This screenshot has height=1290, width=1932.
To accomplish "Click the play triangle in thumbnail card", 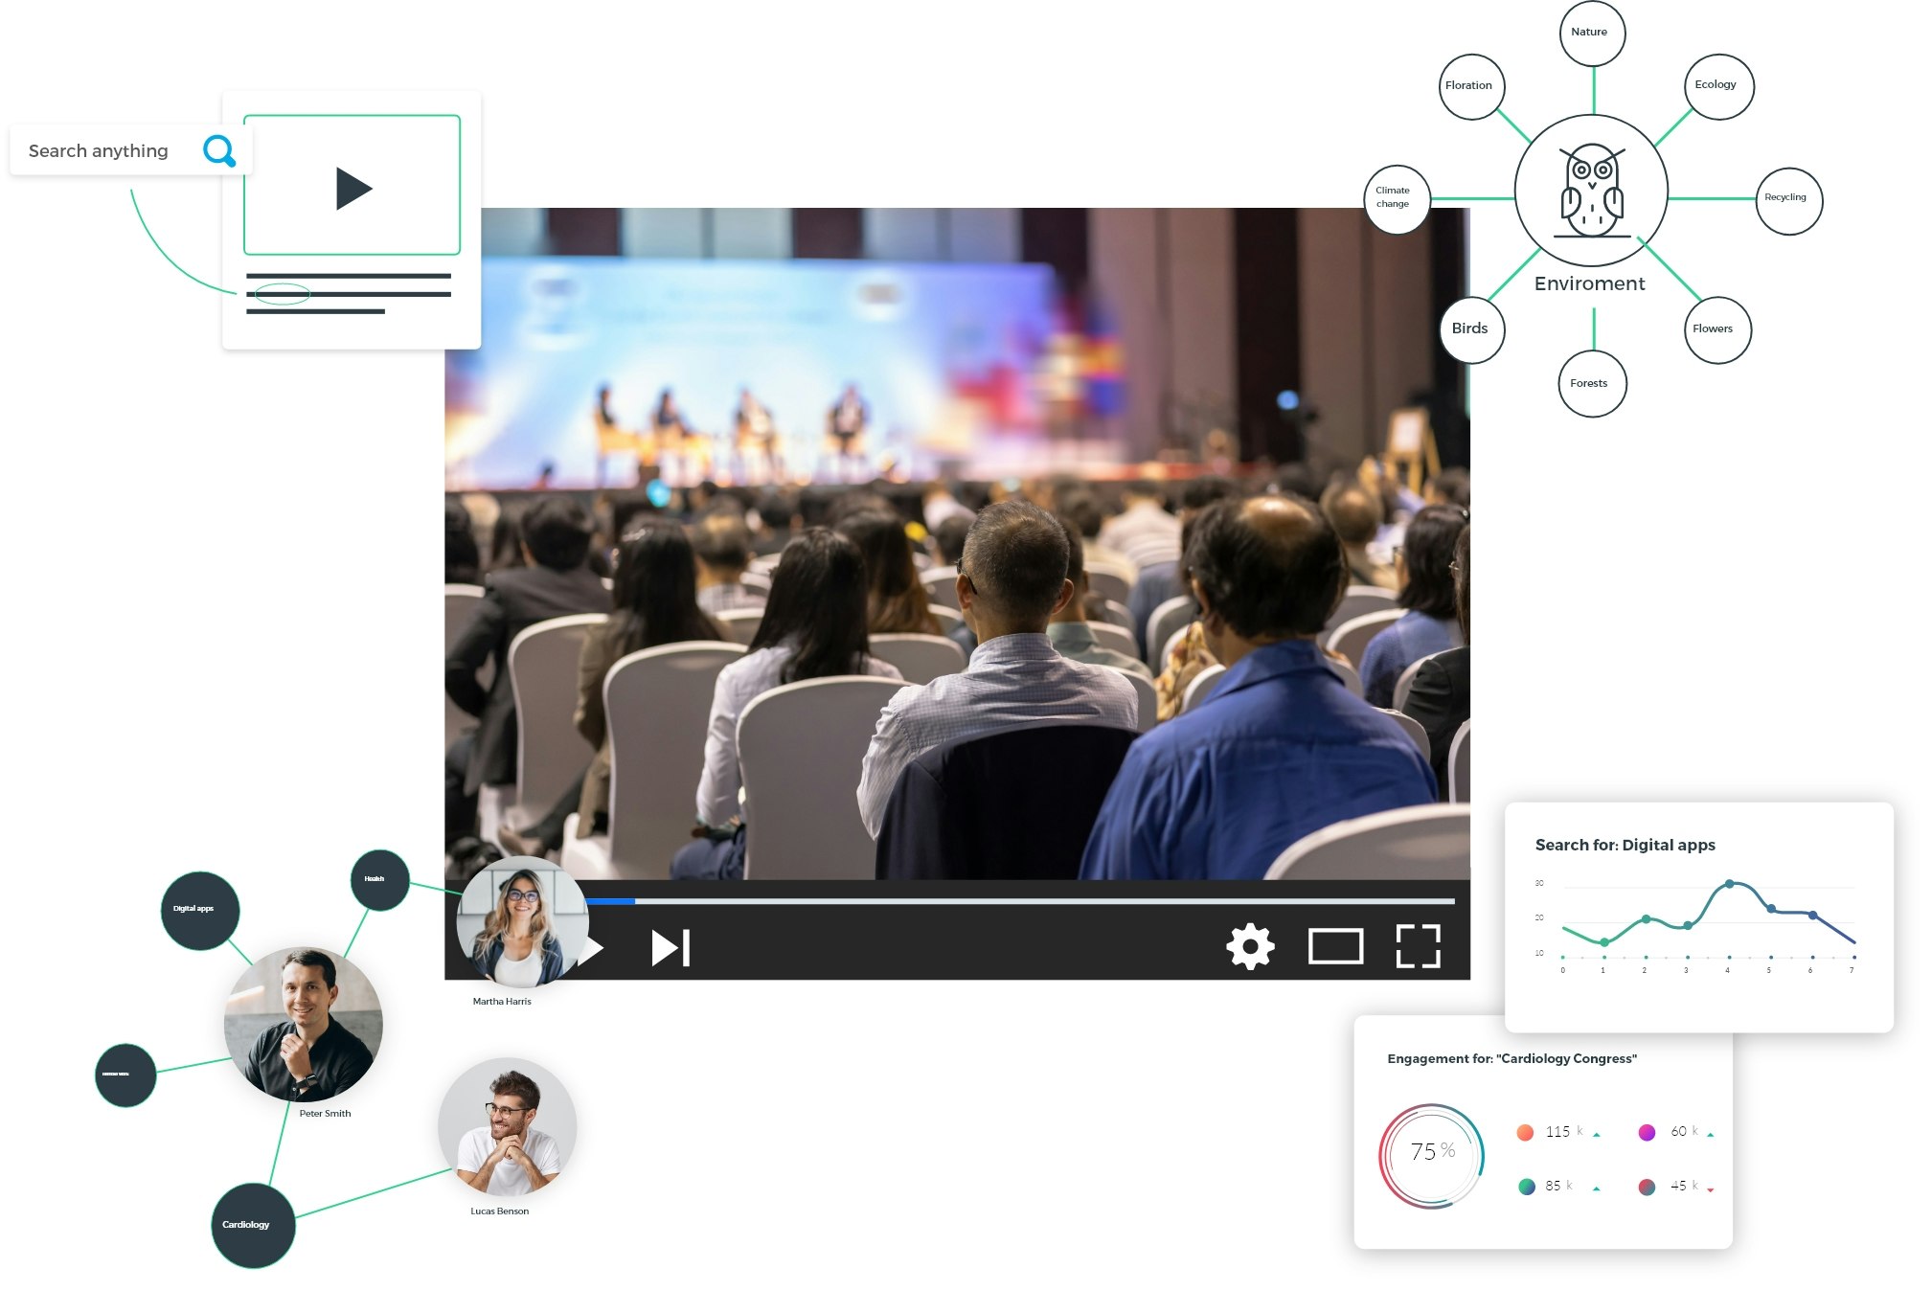I will 352,188.
